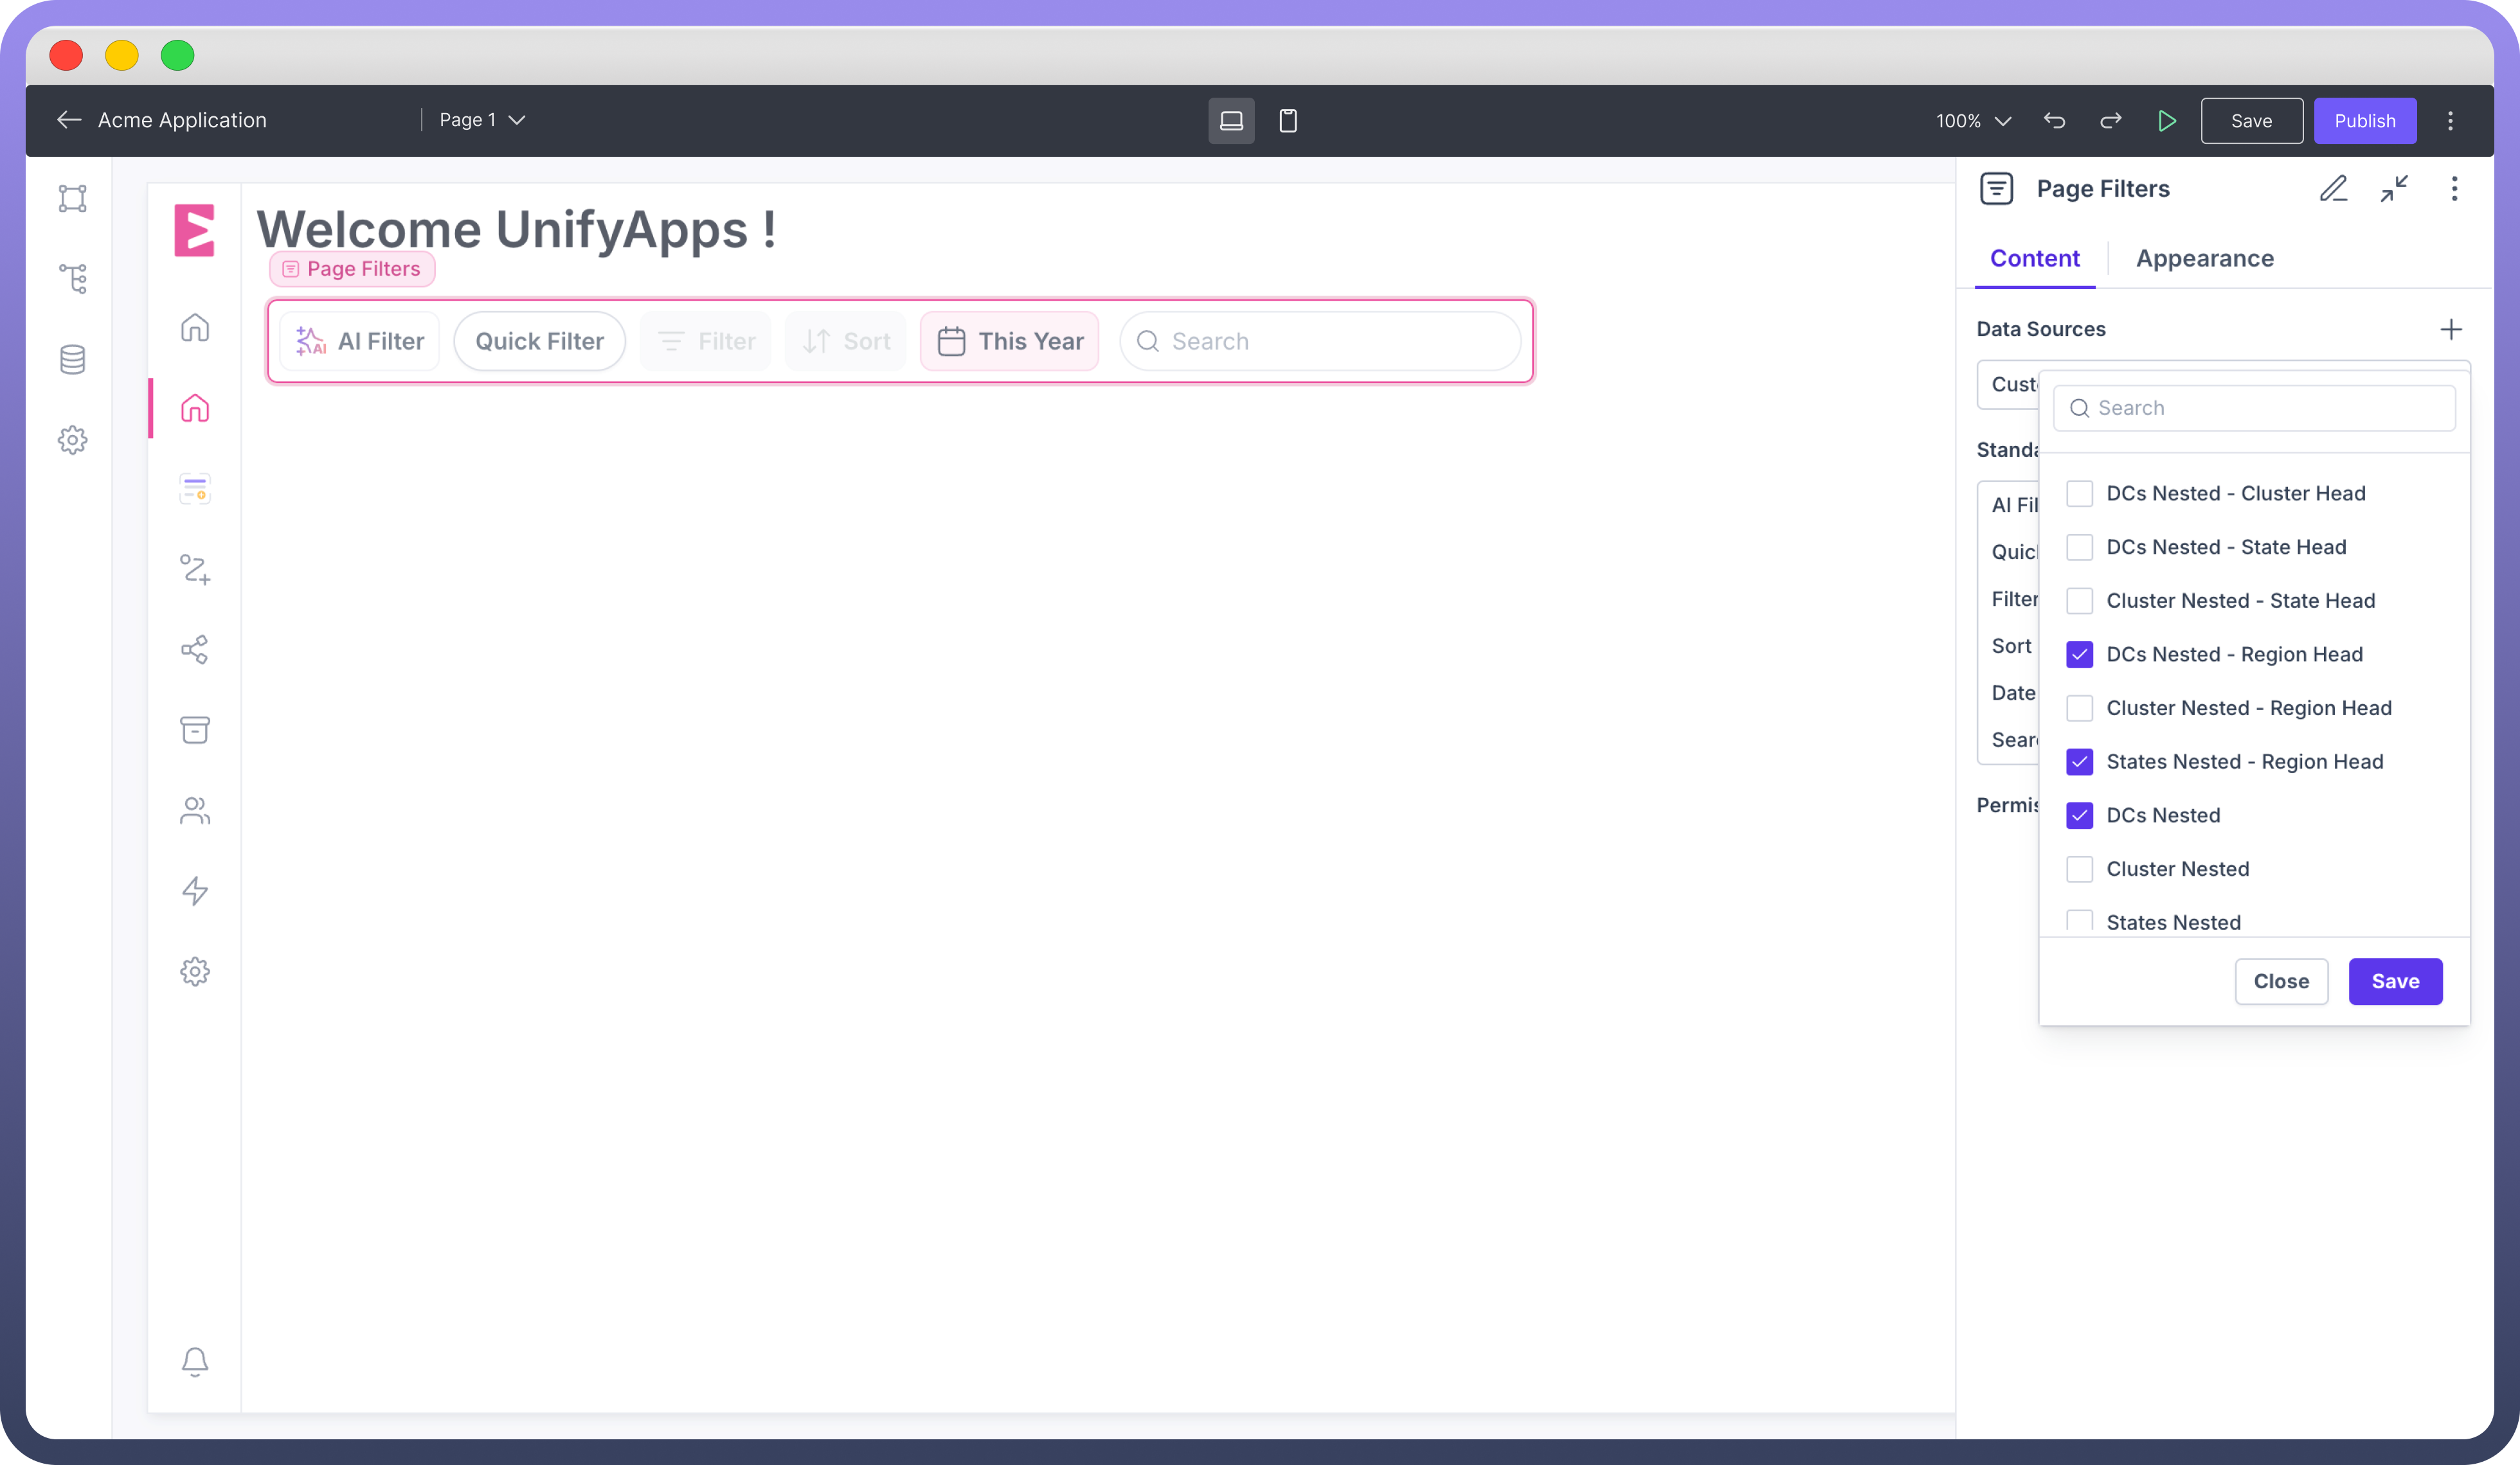Viewport: 2520px width, 1465px height.
Task: Click Close in the data source popup
Action: point(2281,981)
